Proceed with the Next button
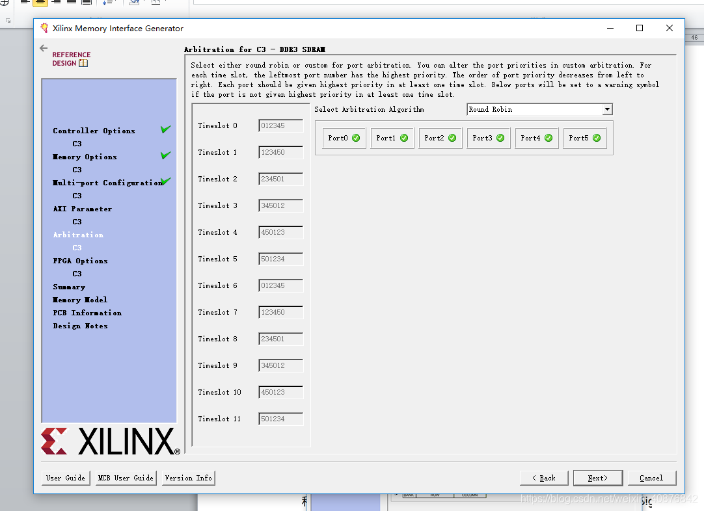The height and width of the screenshot is (511, 704). coord(598,478)
